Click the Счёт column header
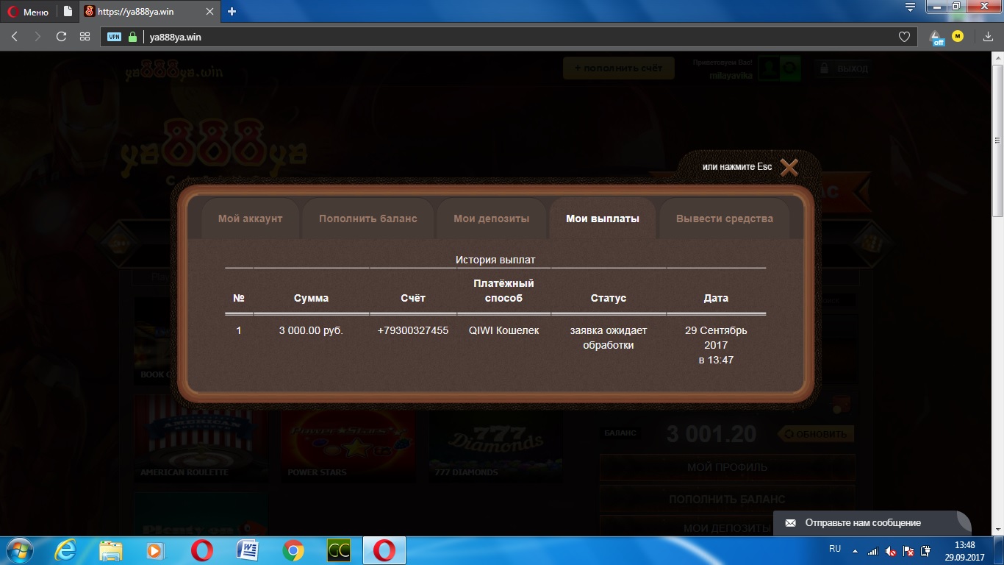This screenshot has width=1004, height=565. pos(413,298)
